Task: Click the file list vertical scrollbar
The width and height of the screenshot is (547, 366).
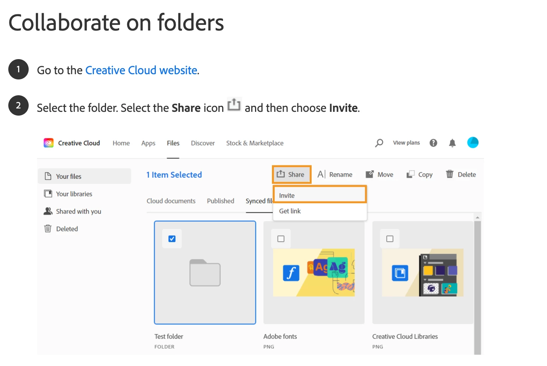Action: 478,288
